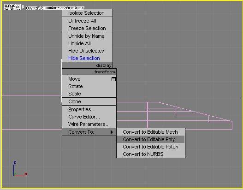Select Rotate from transform menu

(89, 86)
